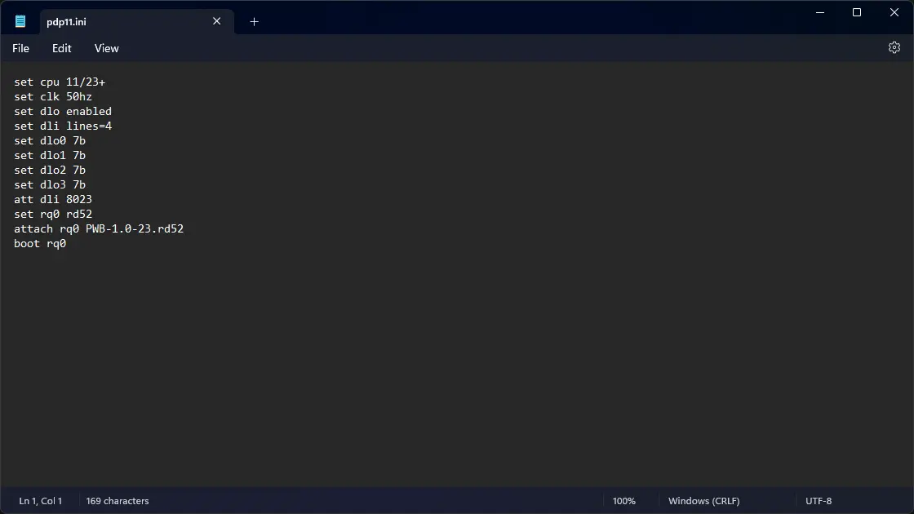This screenshot has width=914, height=514.
Task: Select the pdp11.ini tab
Action: (114, 22)
